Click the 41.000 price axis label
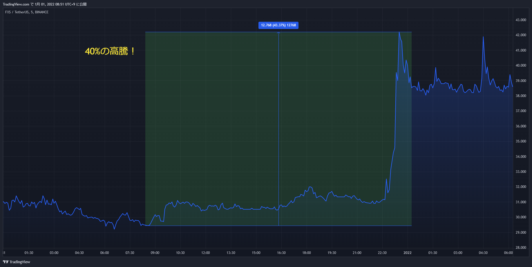This screenshot has height=267, width=532. coord(521,50)
